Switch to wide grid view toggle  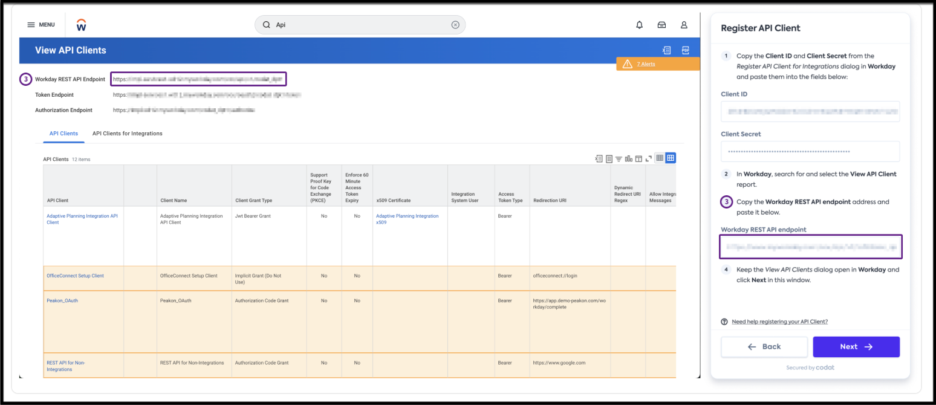[x=671, y=158]
